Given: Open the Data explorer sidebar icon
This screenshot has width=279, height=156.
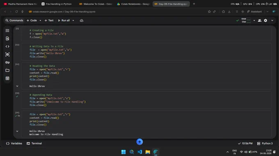Looking at the screenshot, I should point(7,54).
